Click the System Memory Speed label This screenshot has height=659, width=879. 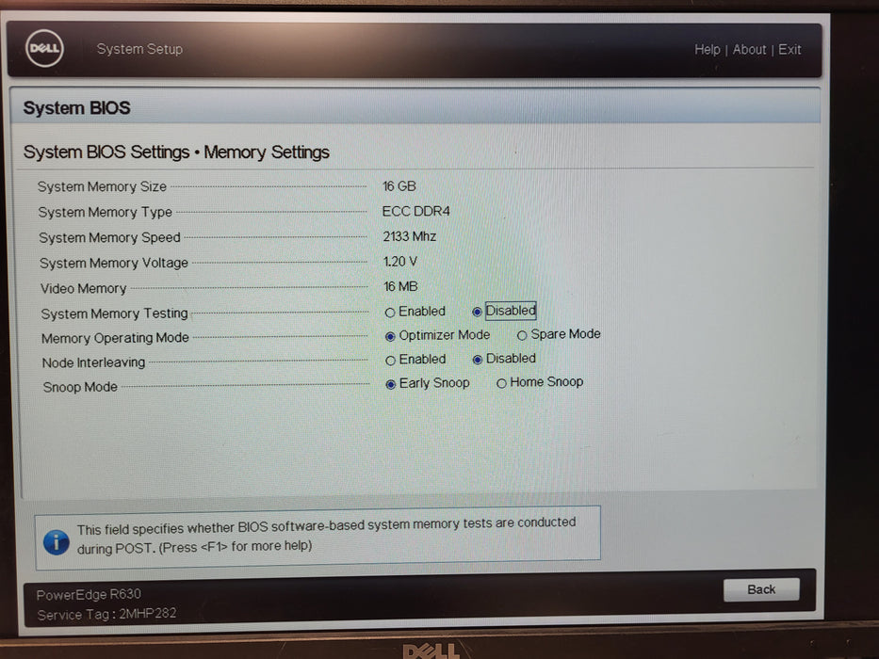pos(109,237)
